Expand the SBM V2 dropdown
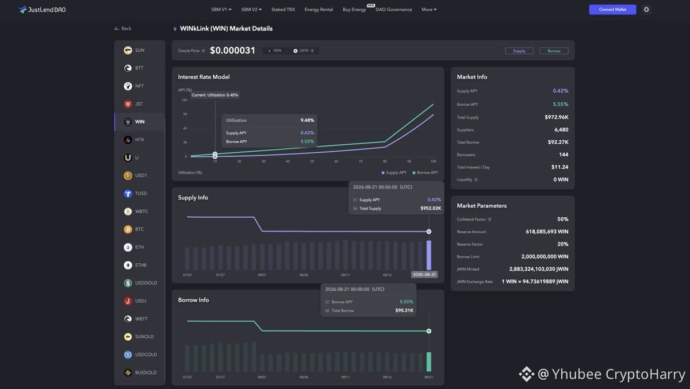This screenshot has width=690, height=389. point(251,9)
